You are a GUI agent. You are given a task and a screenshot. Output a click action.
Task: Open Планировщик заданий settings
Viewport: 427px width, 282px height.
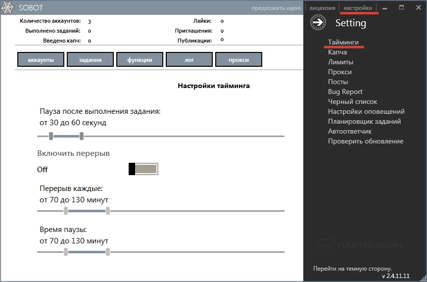pos(364,121)
